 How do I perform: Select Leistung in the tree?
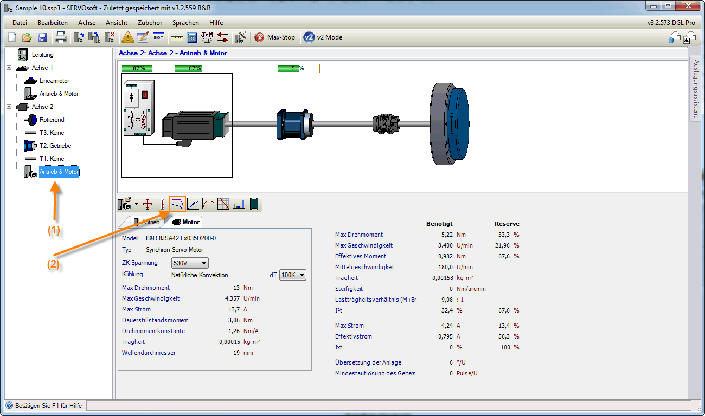[x=42, y=55]
